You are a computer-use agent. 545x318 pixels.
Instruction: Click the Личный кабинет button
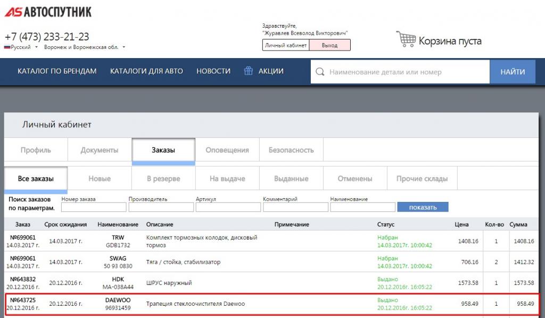(286, 45)
